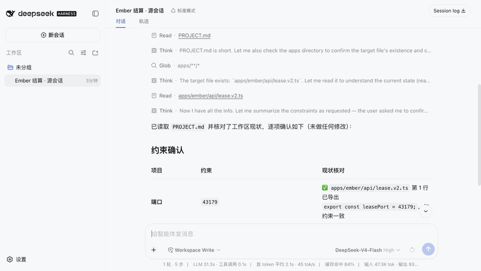Screen dimensions: 481x271
Task: Click the Glob pattern apps/**/* text
Action: 188,65
